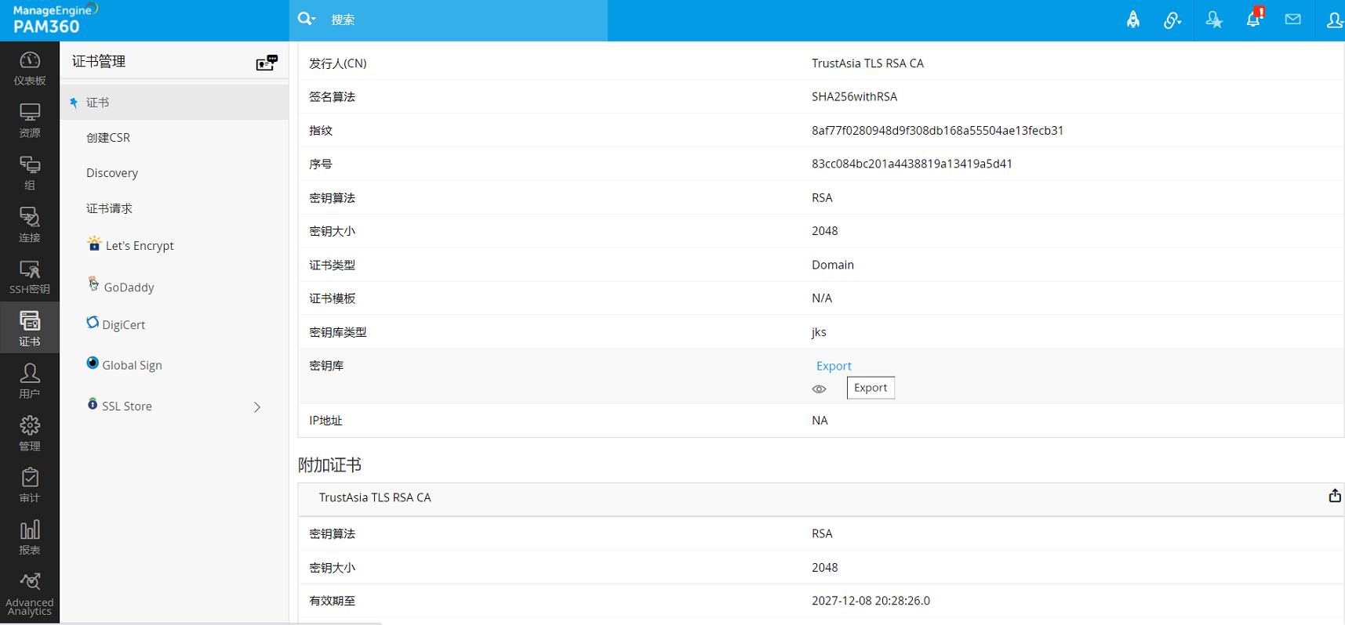Open 证书请求 menu item
Viewport: 1345px width, 625px height.
pos(109,208)
